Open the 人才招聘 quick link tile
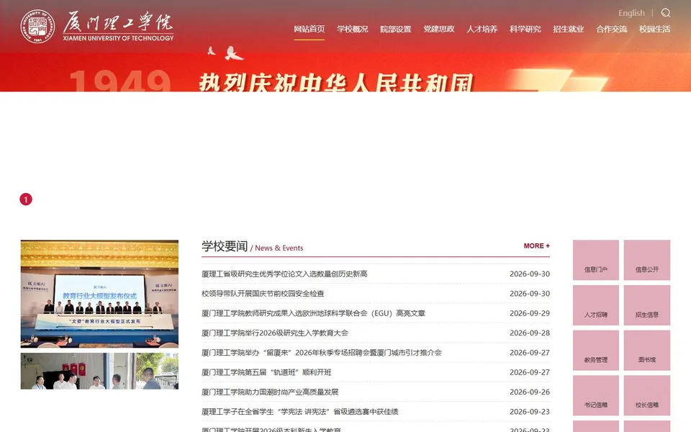The width and height of the screenshot is (691, 432). point(596,305)
